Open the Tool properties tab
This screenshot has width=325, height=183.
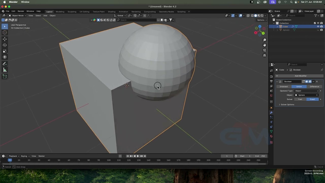pyautogui.click(x=271, y=70)
